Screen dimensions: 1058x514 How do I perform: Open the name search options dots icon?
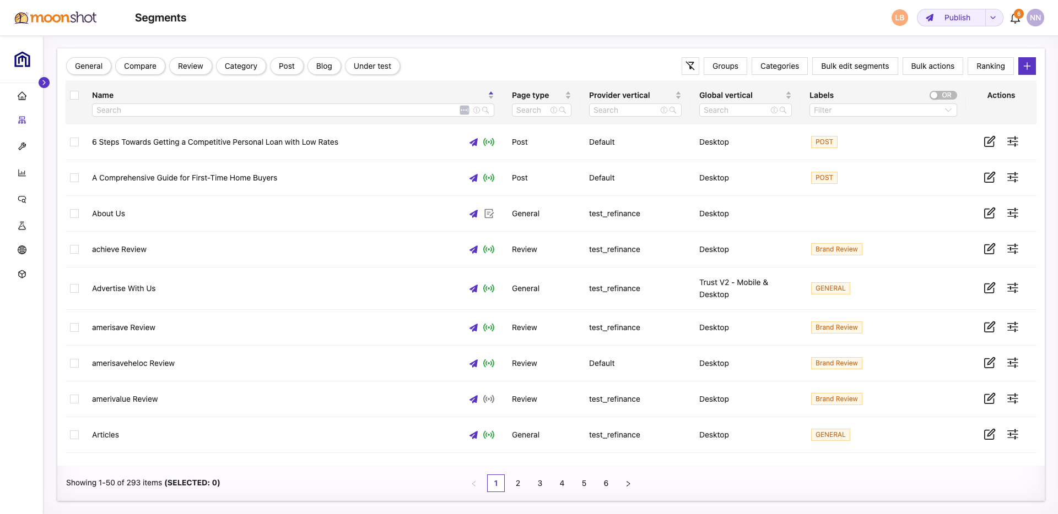click(465, 110)
